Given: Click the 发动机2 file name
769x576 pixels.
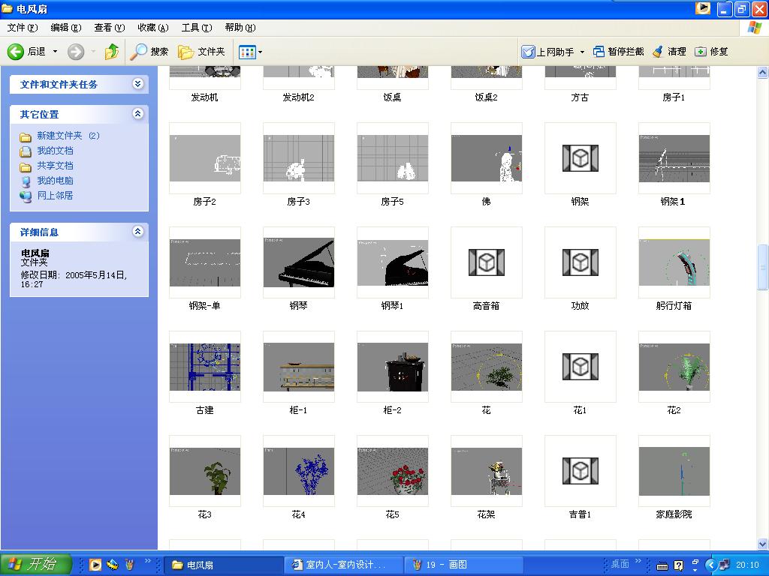Looking at the screenshot, I should (298, 97).
